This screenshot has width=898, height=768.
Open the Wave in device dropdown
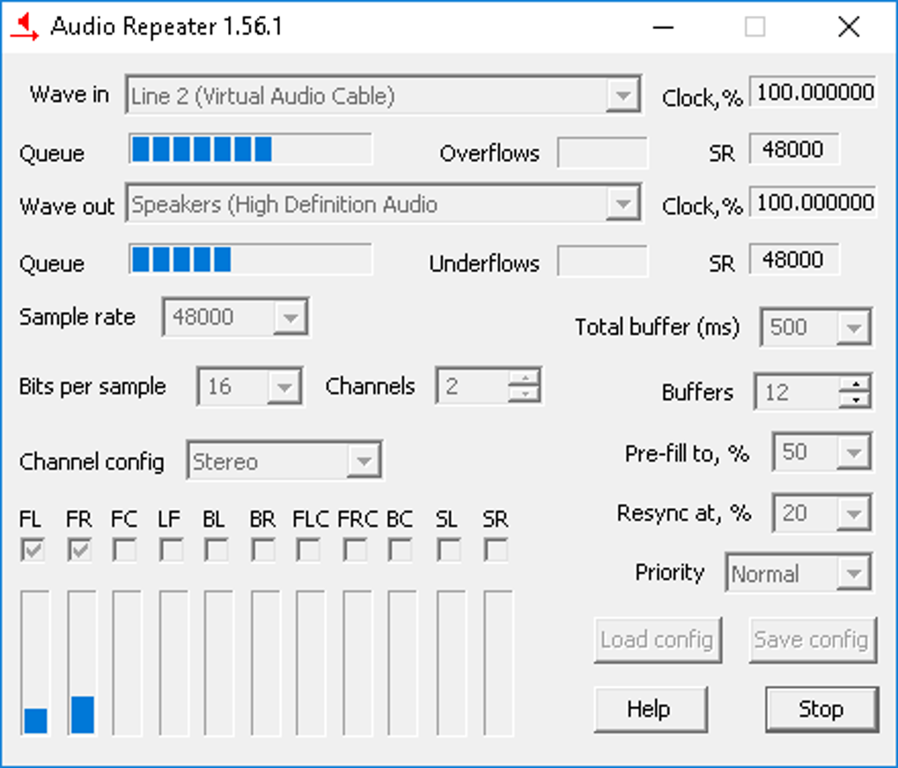point(623,95)
